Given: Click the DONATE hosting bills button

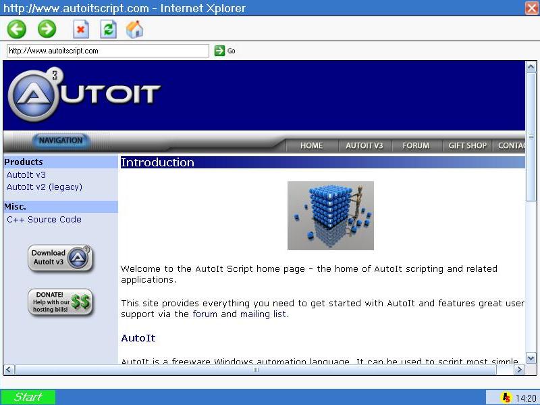Looking at the screenshot, I should point(60,302).
